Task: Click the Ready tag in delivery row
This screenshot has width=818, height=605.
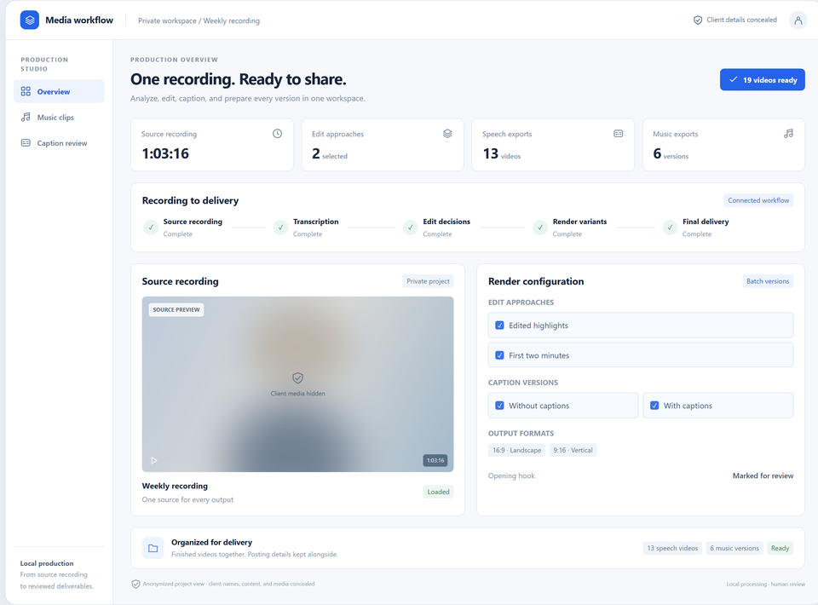Action: tap(780, 548)
